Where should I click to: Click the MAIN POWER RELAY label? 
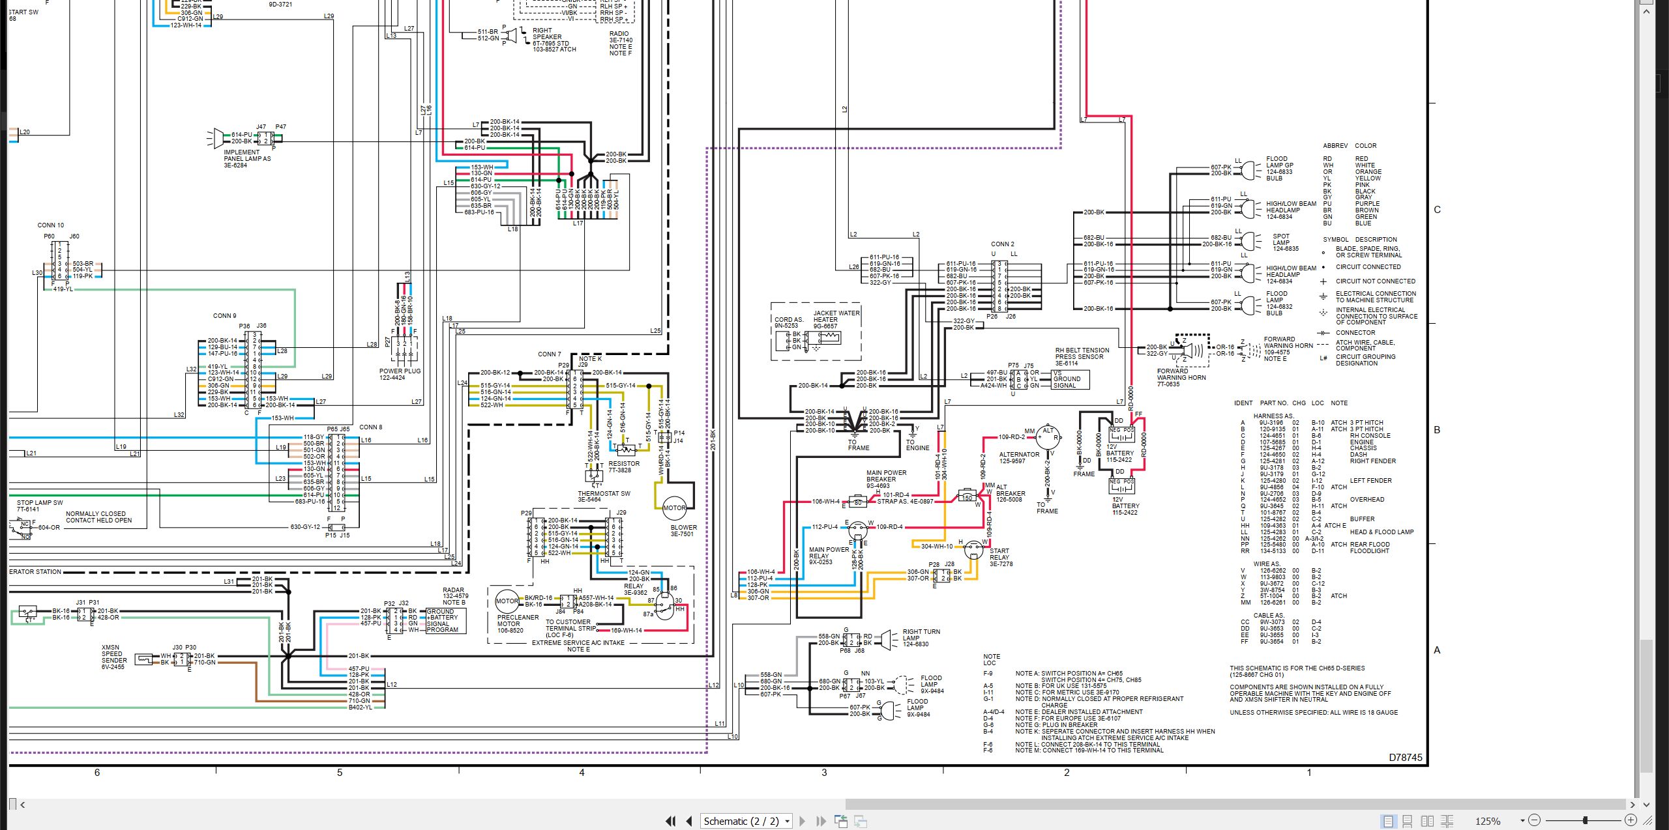pos(829,555)
